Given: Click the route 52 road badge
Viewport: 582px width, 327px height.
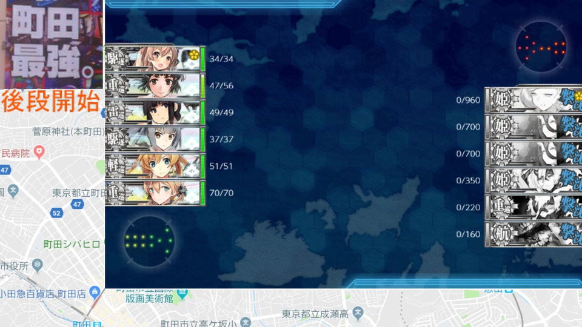Looking at the screenshot, I should click(56, 213).
